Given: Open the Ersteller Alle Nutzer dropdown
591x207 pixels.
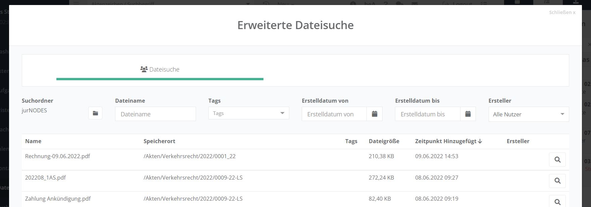Looking at the screenshot, I should tap(528, 114).
